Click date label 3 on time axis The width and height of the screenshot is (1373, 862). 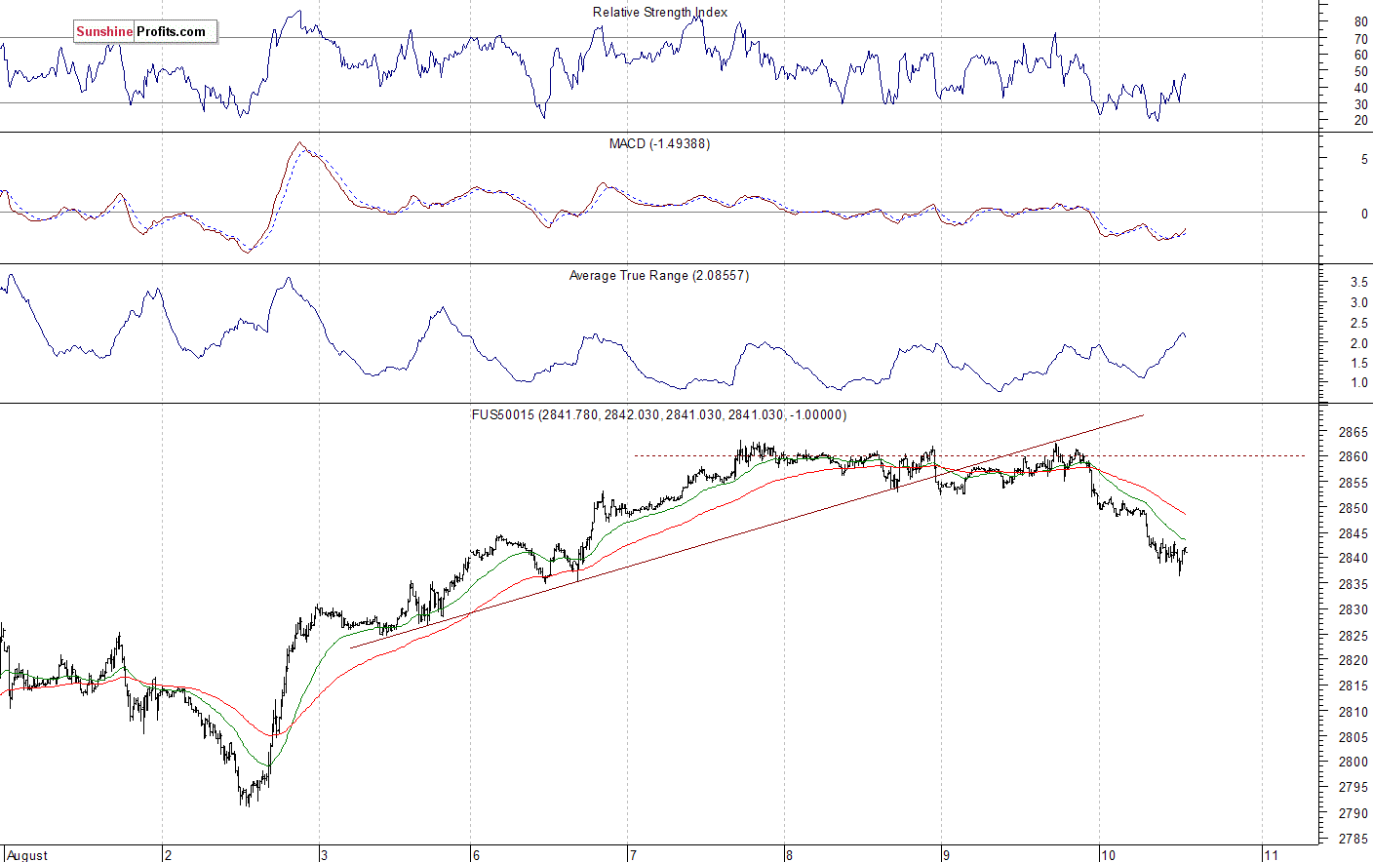point(324,855)
